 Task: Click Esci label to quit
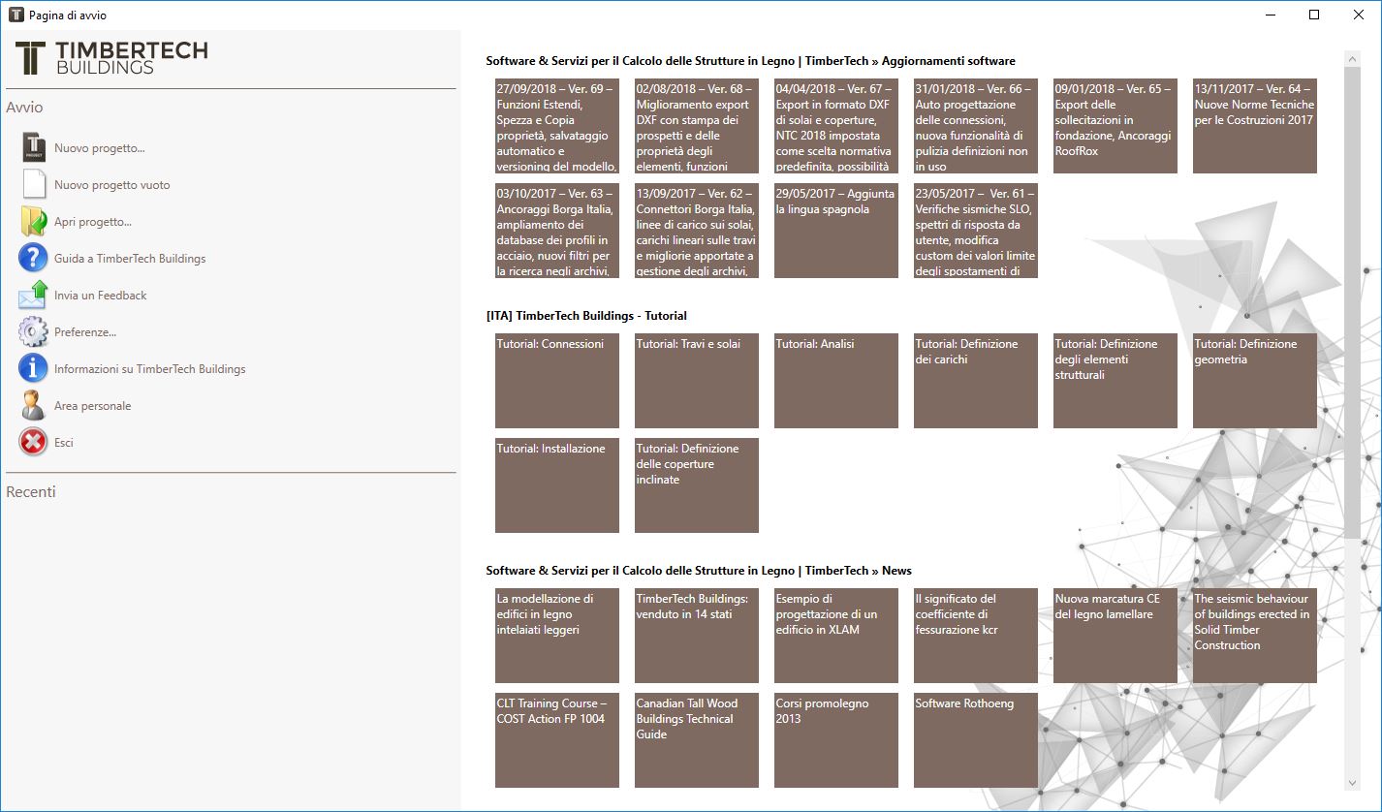[x=64, y=443]
